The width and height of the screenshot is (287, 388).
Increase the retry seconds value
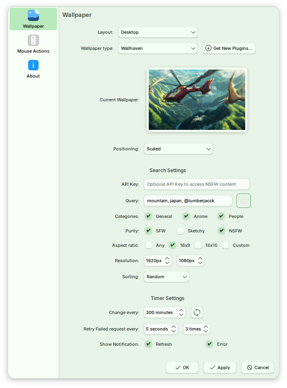pyautogui.click(x=174, y=326)
